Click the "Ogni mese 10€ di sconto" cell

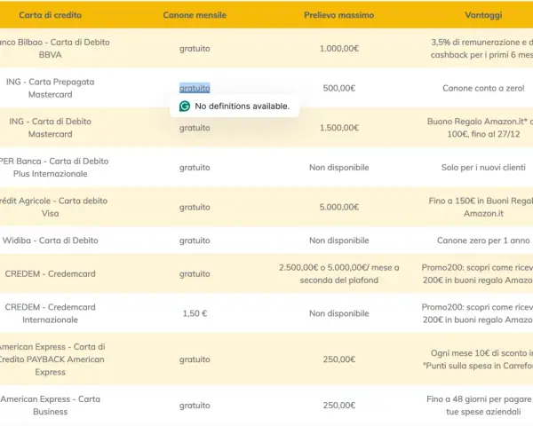point(478,359)
